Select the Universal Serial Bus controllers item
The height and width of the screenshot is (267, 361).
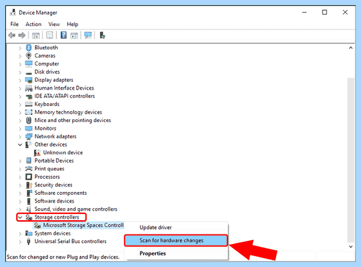(70, 242)
